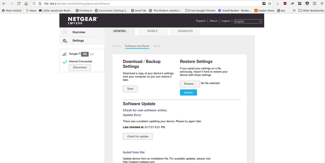The width and height of the screenshot is (325, 163).
Task: Switch to the ADVANCED tab
Action: click(185, 31)
